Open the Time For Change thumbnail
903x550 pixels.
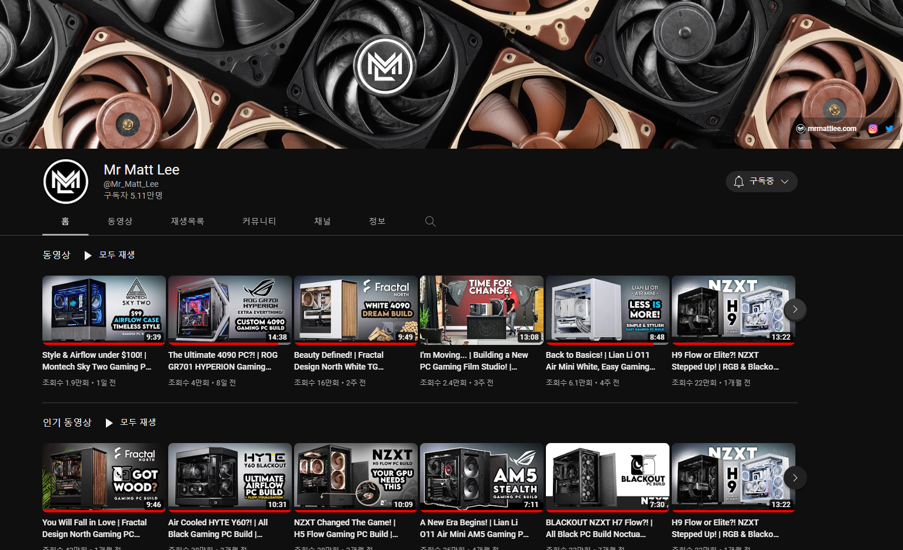[482, 310]
